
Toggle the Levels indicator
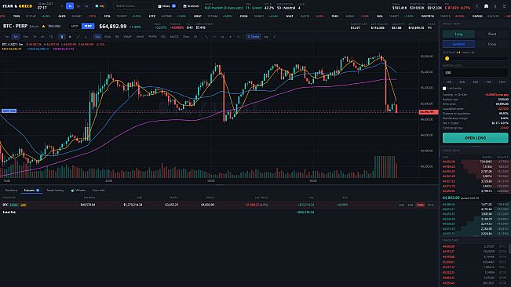tap(140, 37)
